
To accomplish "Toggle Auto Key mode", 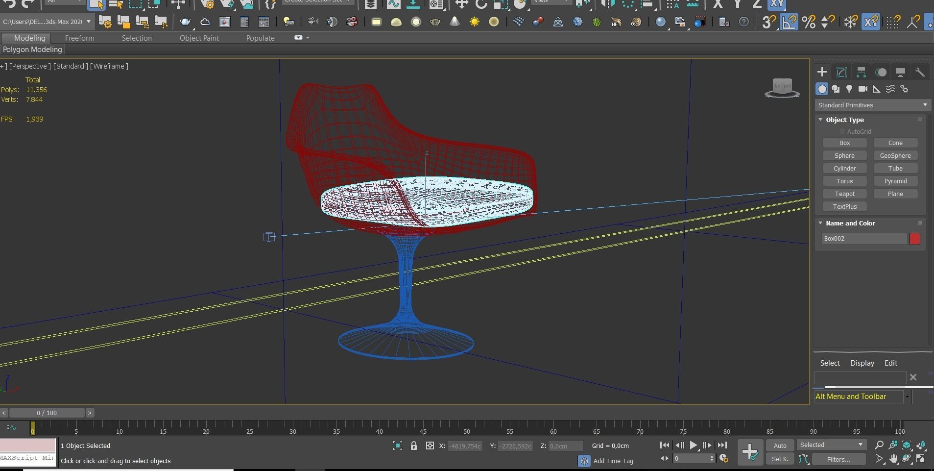I will 780,446.
